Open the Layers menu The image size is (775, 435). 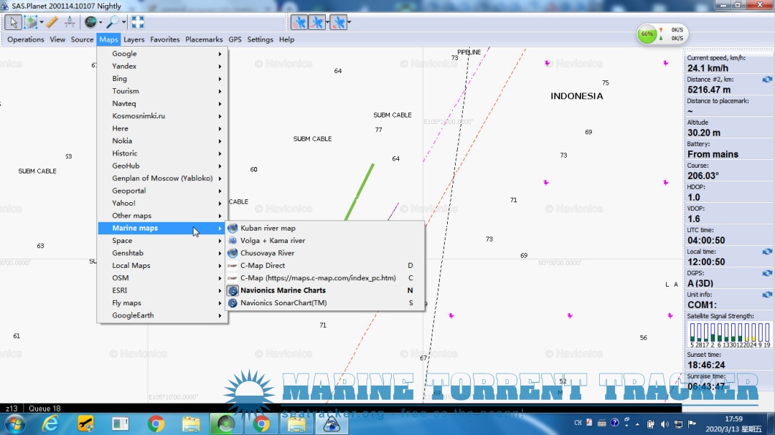pos(134,39)
